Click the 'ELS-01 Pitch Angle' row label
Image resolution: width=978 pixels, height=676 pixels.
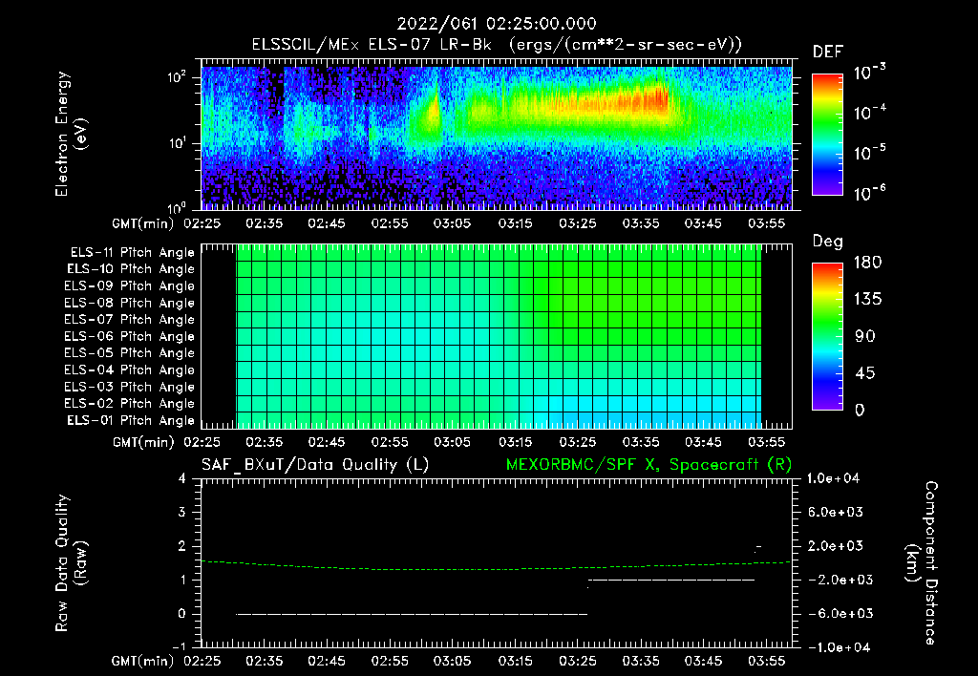coord(131,421)
